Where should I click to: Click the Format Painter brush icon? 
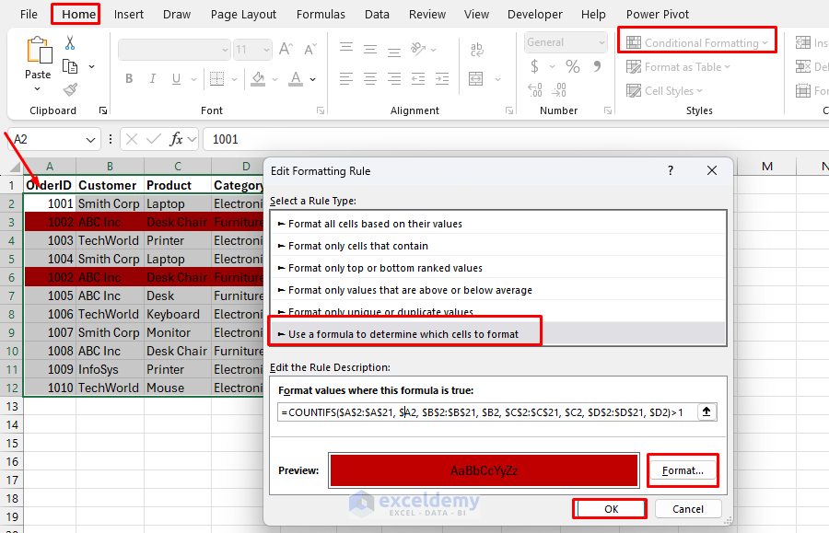70,90
